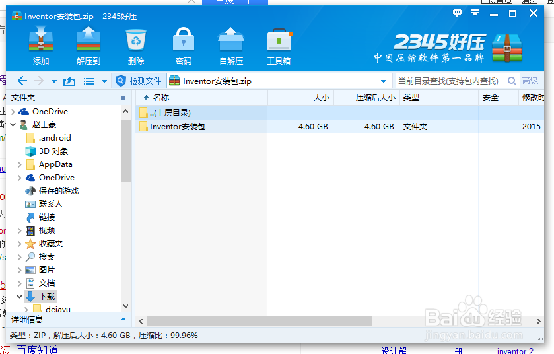Collapse the 赵士豪 user tree node
This screenshot has width=554, height=354.
(13, 124)
